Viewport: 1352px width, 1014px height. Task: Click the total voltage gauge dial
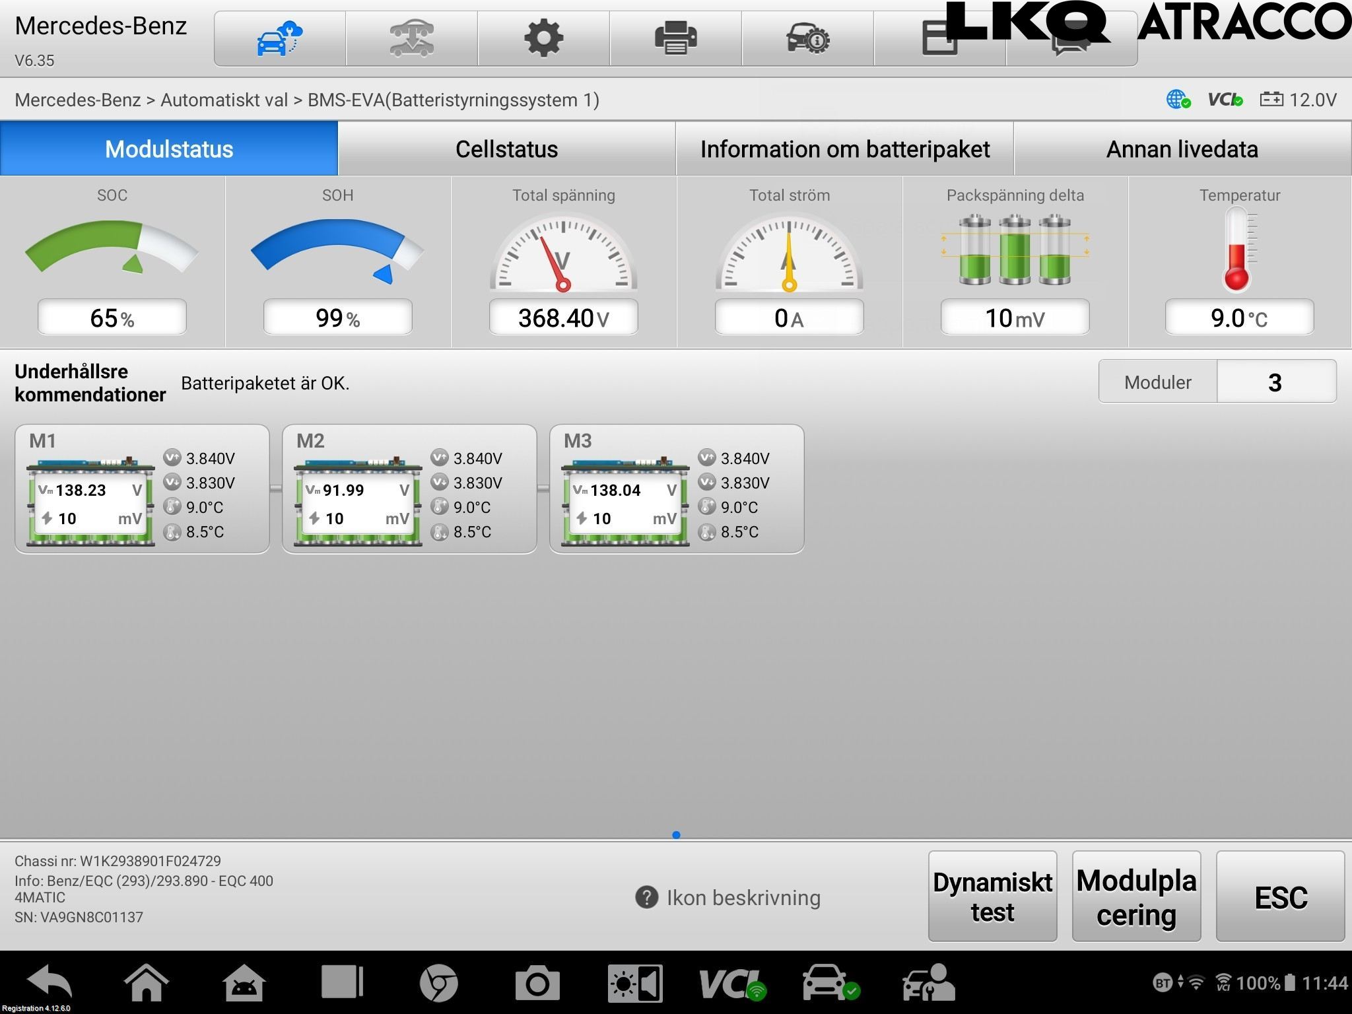click(x=564, y=252)
